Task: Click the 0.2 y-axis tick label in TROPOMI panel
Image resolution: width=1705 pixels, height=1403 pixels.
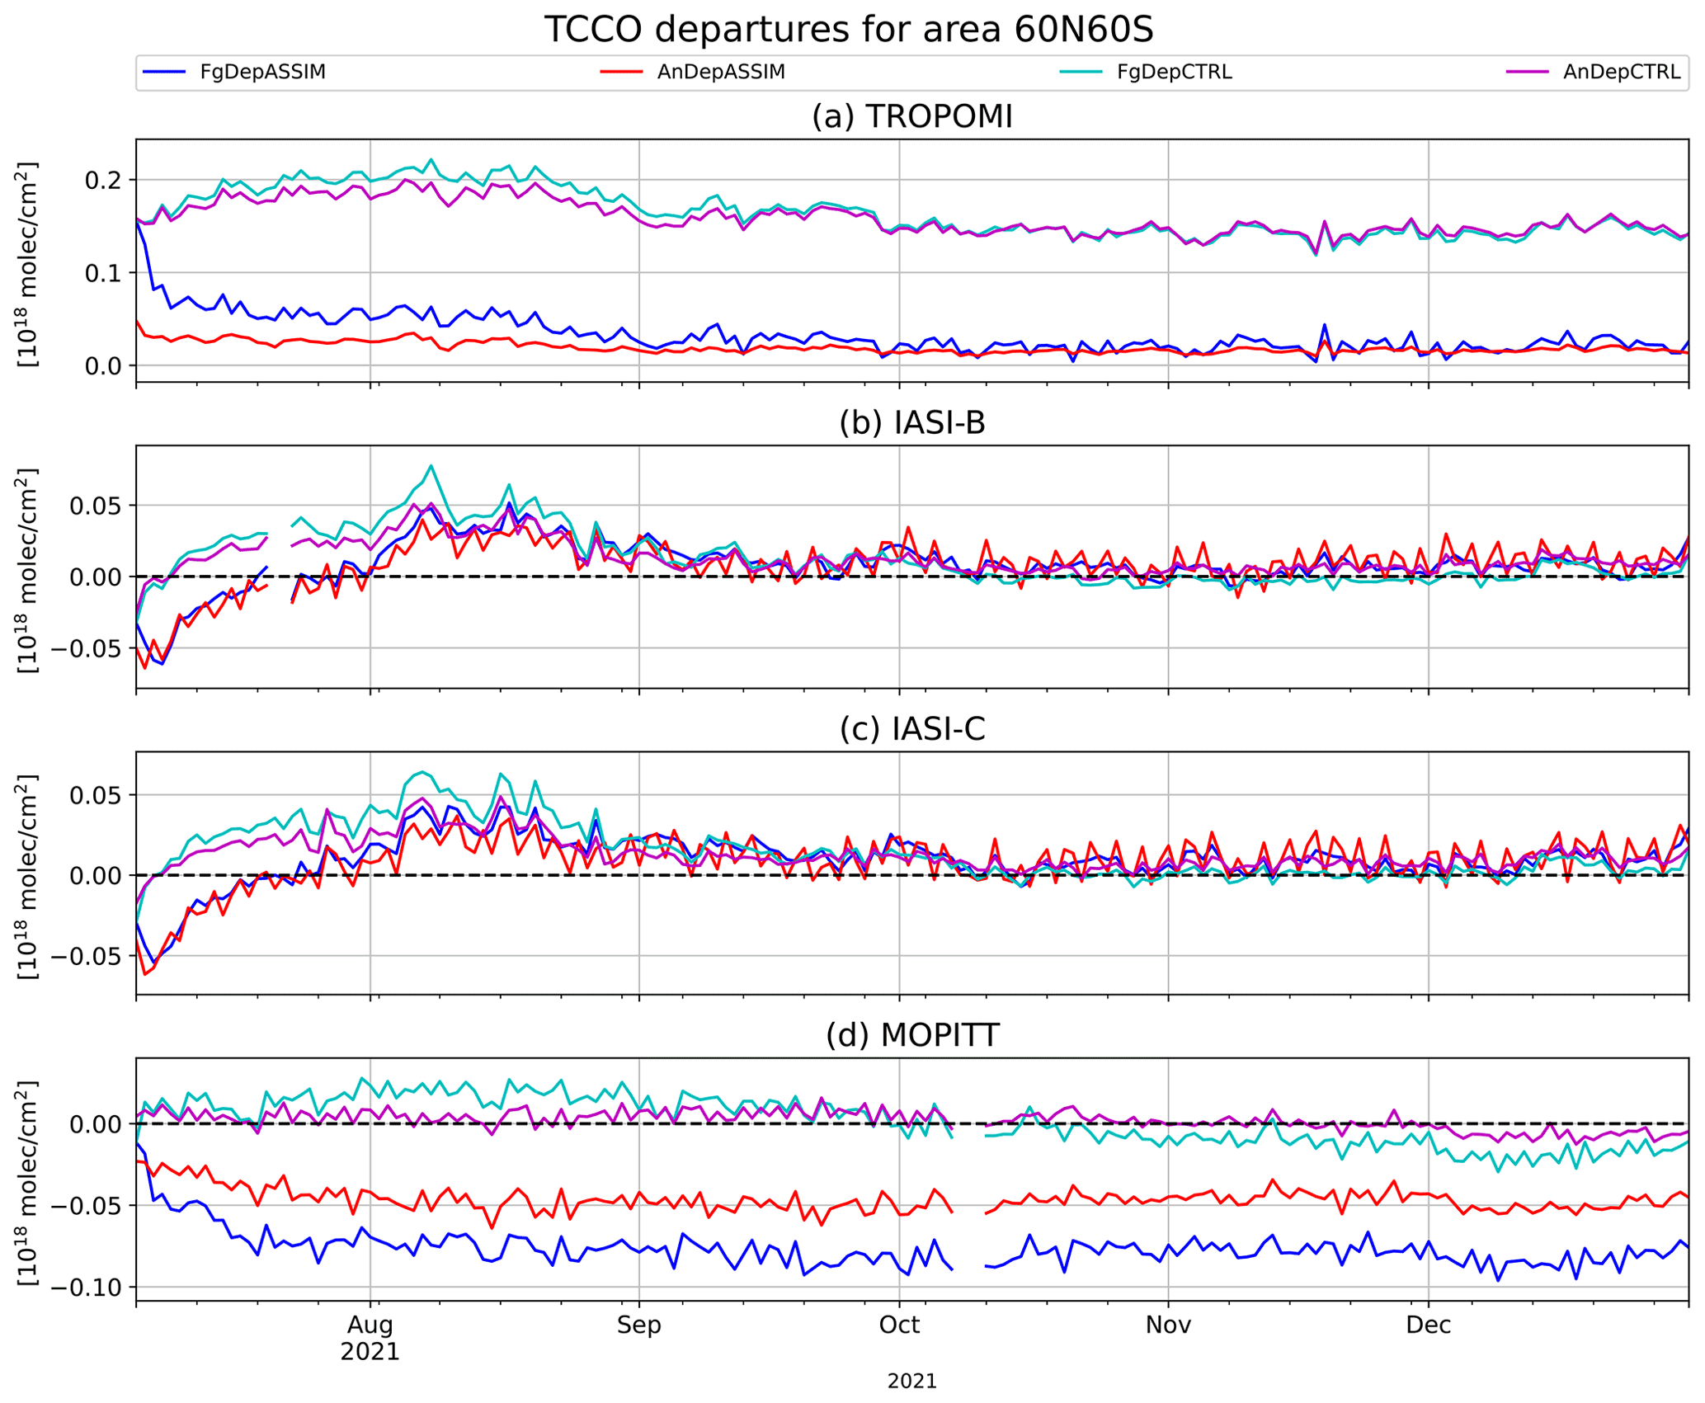Action: (x=104, y=181)
